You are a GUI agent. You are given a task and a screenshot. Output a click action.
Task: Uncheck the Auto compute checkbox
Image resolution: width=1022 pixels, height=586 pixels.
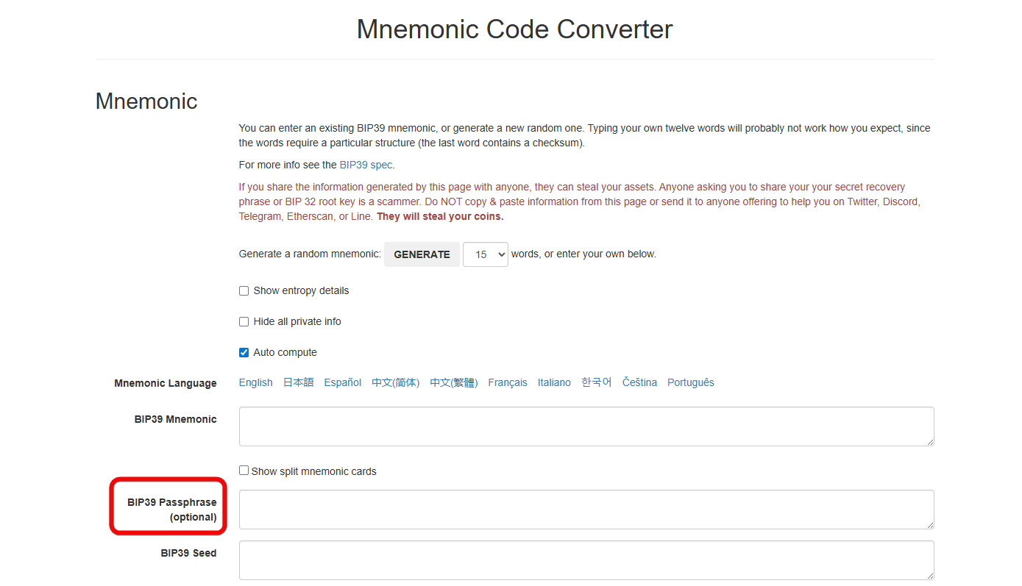click(x=244, y=353)
